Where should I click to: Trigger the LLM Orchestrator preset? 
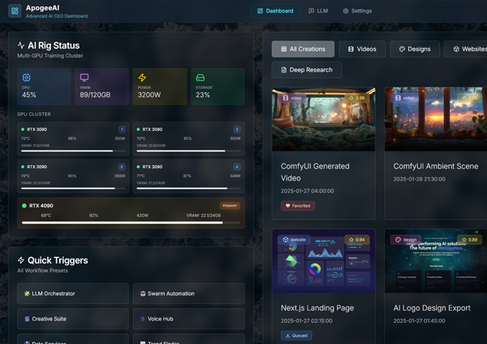[73, 294]
